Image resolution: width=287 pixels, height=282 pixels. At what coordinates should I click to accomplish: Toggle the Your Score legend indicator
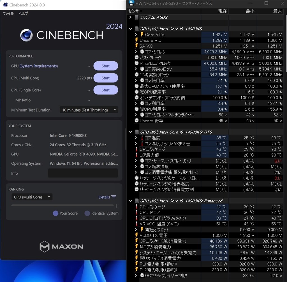click(55, 213)
